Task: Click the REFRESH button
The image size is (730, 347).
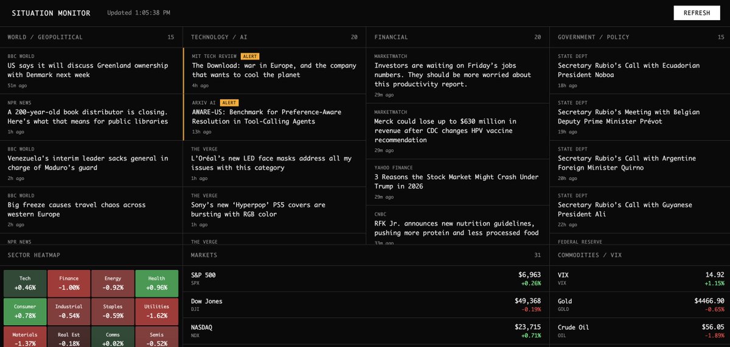Action: (696, 13)
